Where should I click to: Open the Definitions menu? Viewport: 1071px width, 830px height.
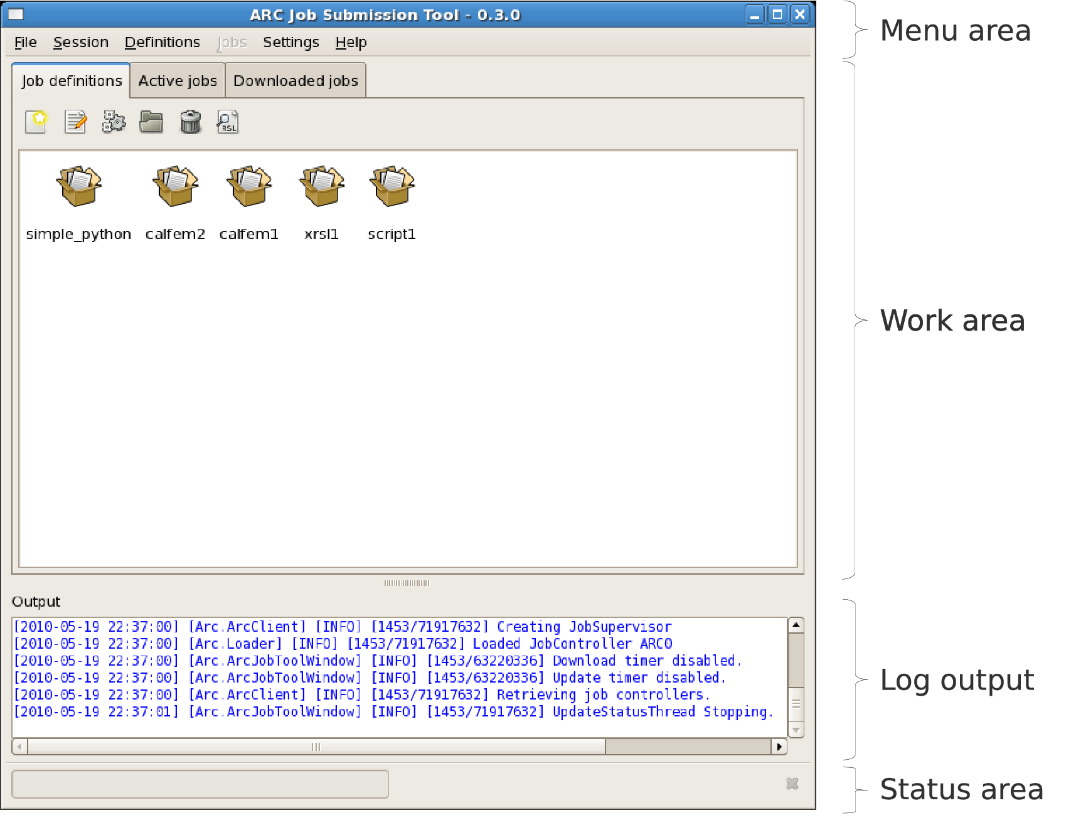point(163,42)
